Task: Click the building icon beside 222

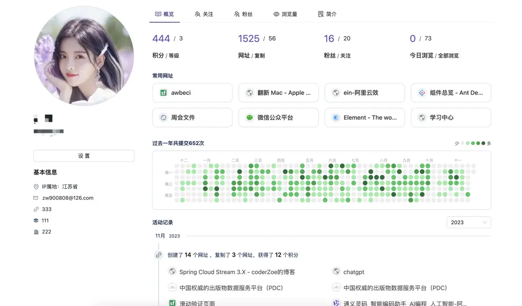Action: [36, 232]
